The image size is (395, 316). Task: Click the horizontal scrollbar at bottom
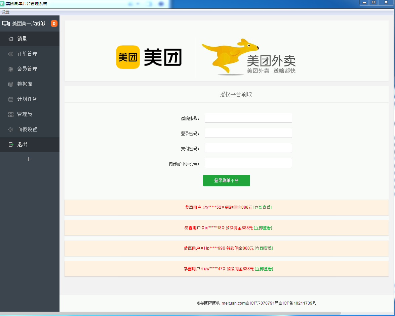170,313
